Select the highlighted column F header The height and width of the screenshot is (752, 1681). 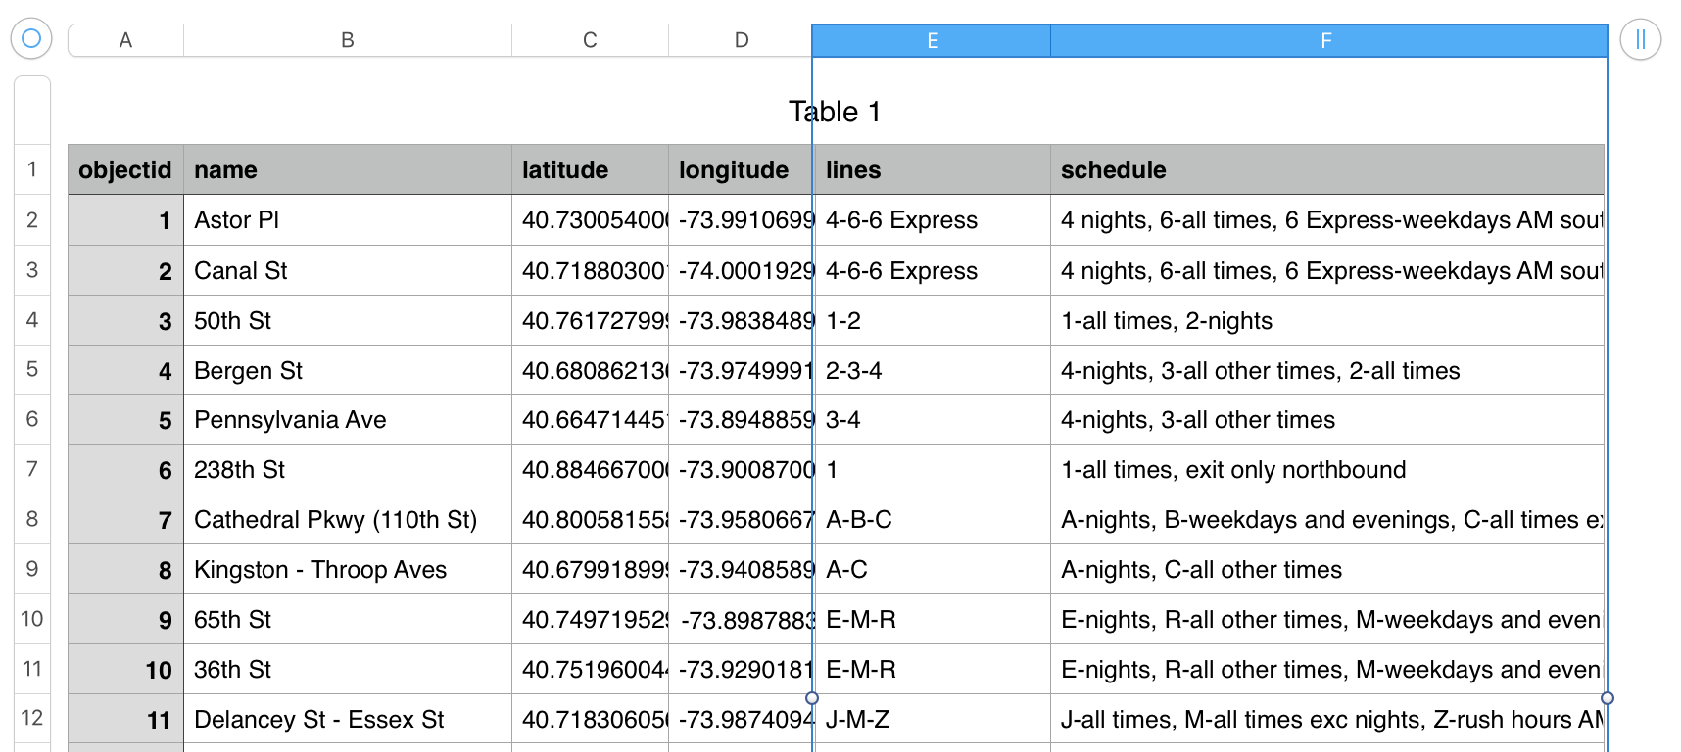(1326, 40)
